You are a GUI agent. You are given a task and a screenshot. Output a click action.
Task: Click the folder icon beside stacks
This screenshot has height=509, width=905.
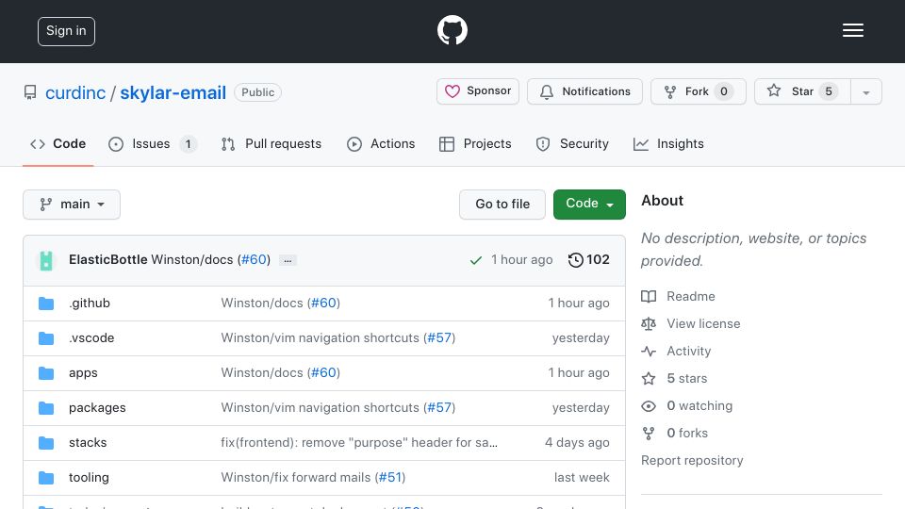coord(46,443)
